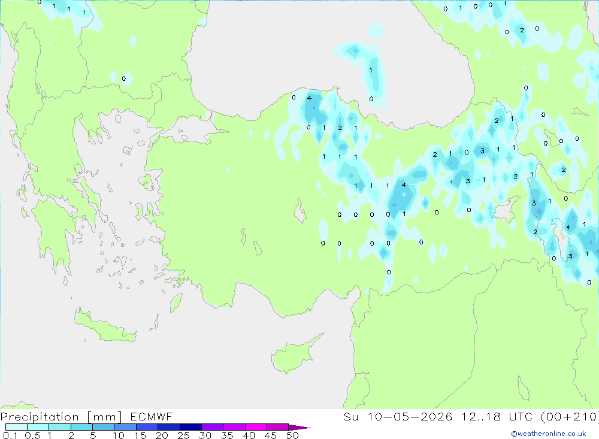Click the date '10-05-2026' text
The height and width of the screenshot is (439, 599).
click(410, 417)
